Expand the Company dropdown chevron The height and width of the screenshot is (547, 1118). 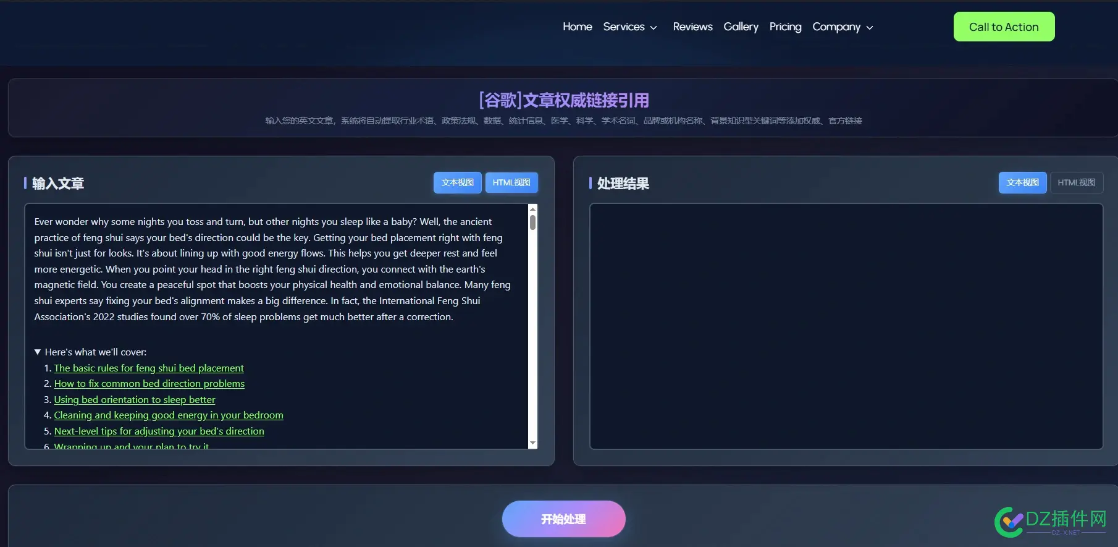pyautogui.click(x=870, y=28)
